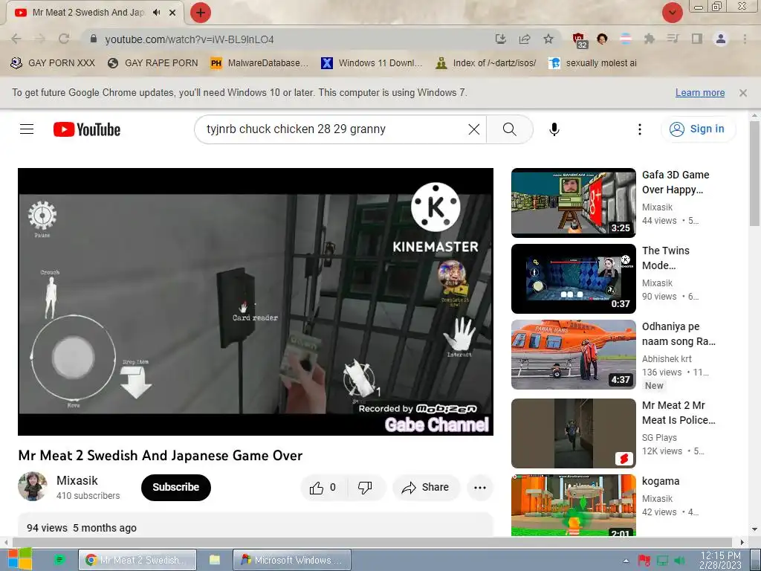Click SG Plays channel name
Viewport: 761px width, 571px height.
tap(659, 437)
